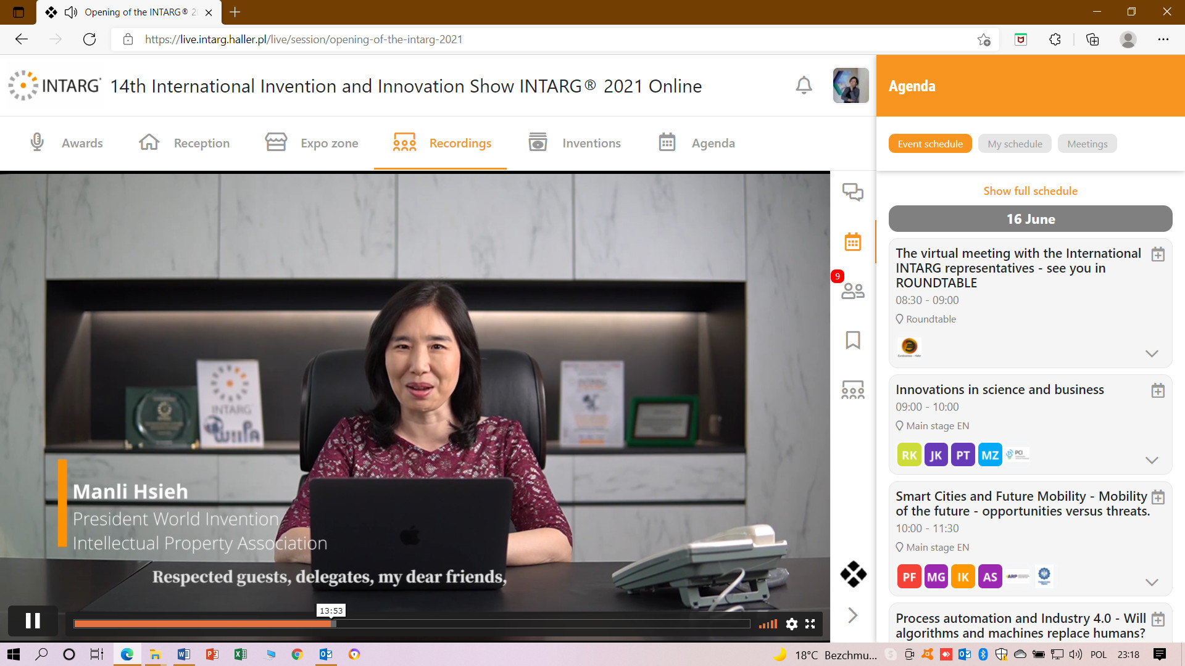The image size is (1185, 666).
Task: Open the Windows notification center
Action: pos(1159,654)
